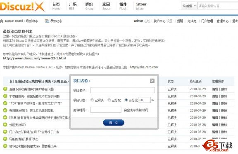
Task: Select the 已分配 radio option
Action: tap(109, 100)
